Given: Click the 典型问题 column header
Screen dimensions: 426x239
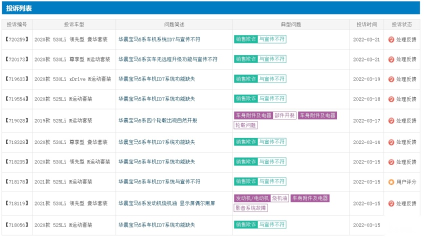Looking at the screenshot, I should (x=290, y=24).
